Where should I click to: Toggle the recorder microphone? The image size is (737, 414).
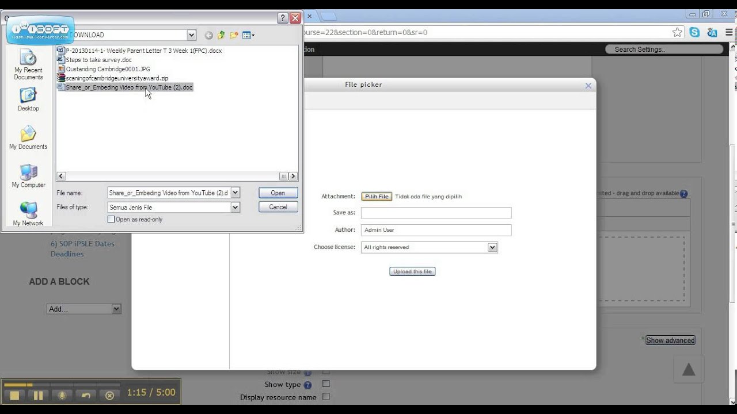pyautogui.click(x=62, y=395)
